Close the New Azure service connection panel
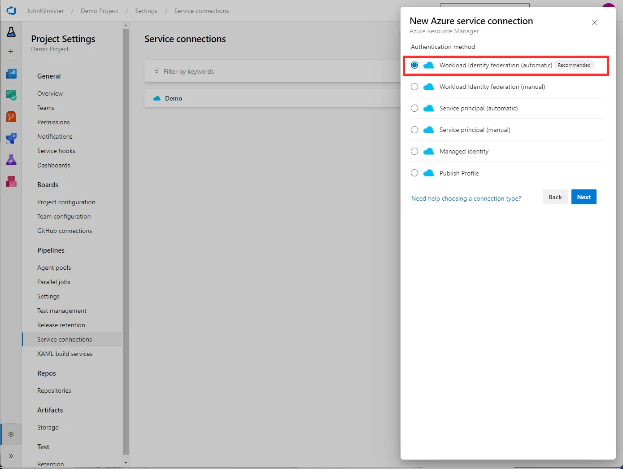This screenshot has width=623, height=469. 595,22
